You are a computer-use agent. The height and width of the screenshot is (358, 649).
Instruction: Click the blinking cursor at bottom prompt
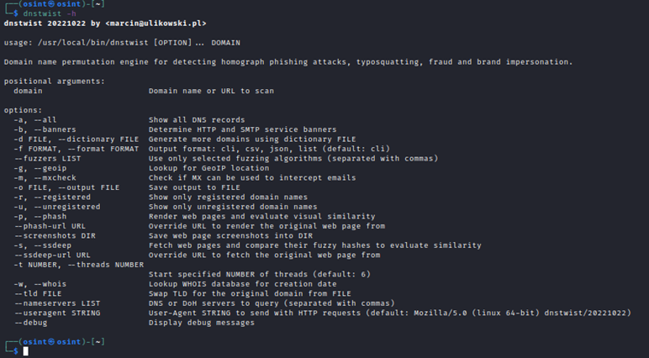pyautogui.click(x=26, y=350)
